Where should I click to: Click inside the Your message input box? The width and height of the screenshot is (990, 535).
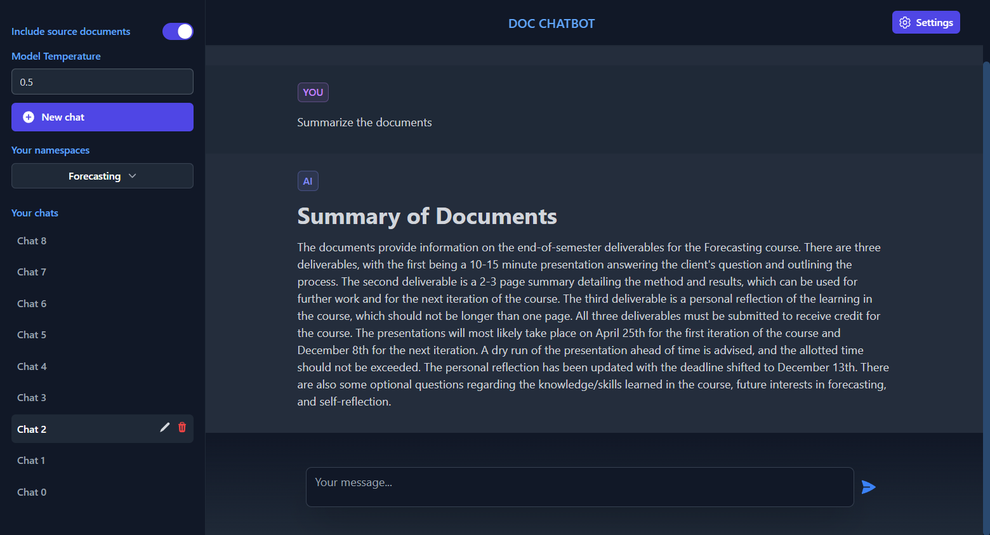tap(579, 487)
